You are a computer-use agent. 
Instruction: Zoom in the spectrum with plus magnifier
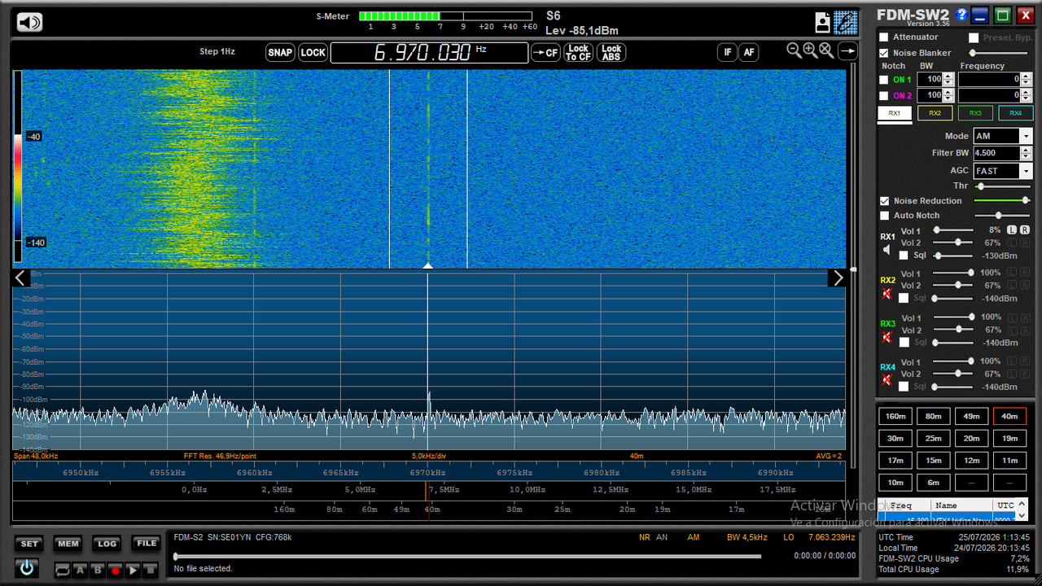(x=810, y=50)
